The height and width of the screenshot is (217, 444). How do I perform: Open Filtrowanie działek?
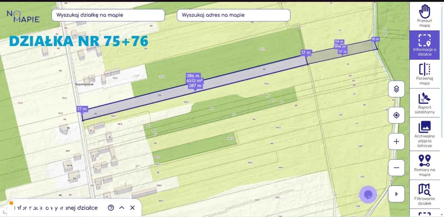click(424, 194)
